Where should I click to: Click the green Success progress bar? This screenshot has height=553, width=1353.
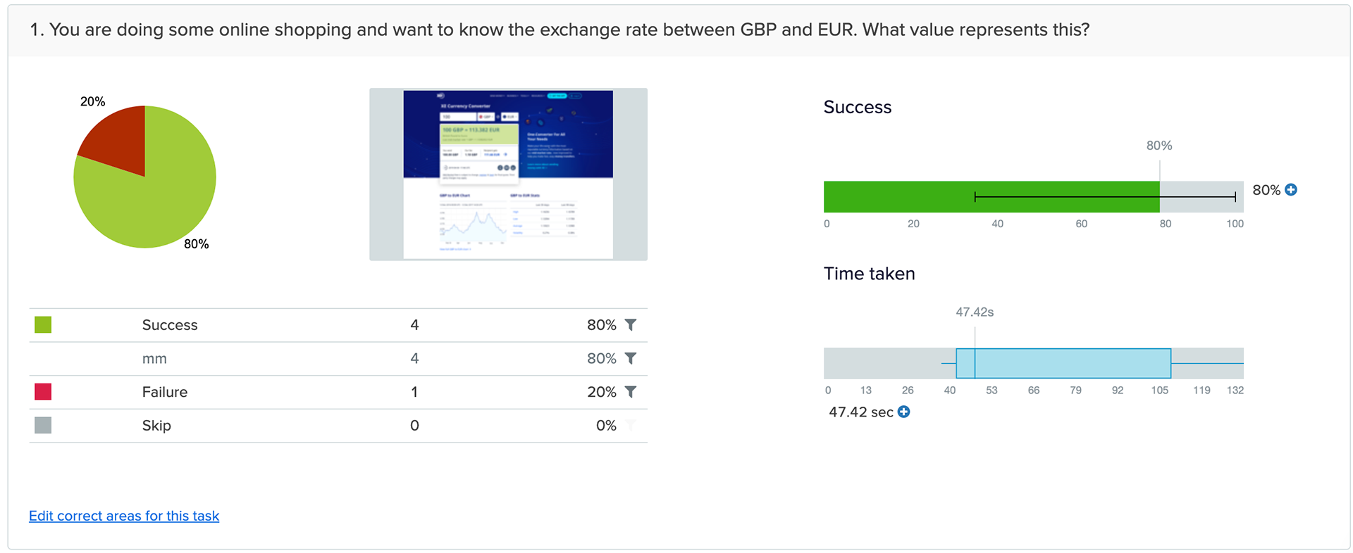[991, 197]
